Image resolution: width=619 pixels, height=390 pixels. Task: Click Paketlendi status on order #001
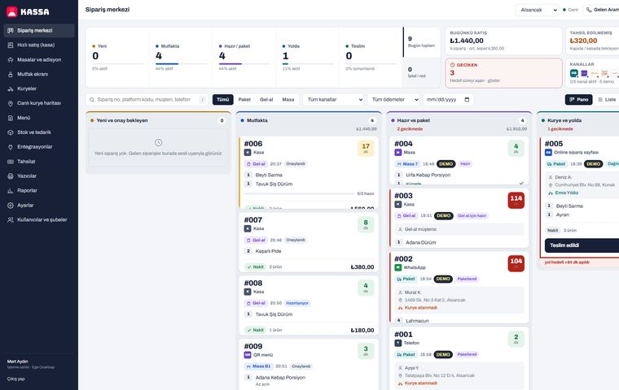[x=467, y=354]
